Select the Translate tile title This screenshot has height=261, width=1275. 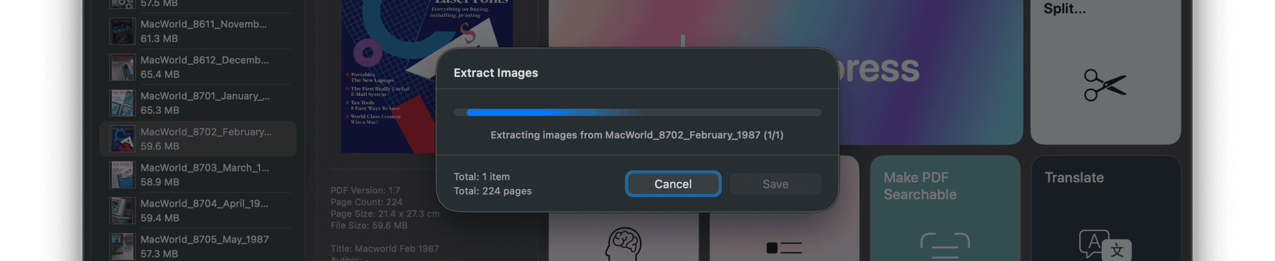pos(1073,177)
